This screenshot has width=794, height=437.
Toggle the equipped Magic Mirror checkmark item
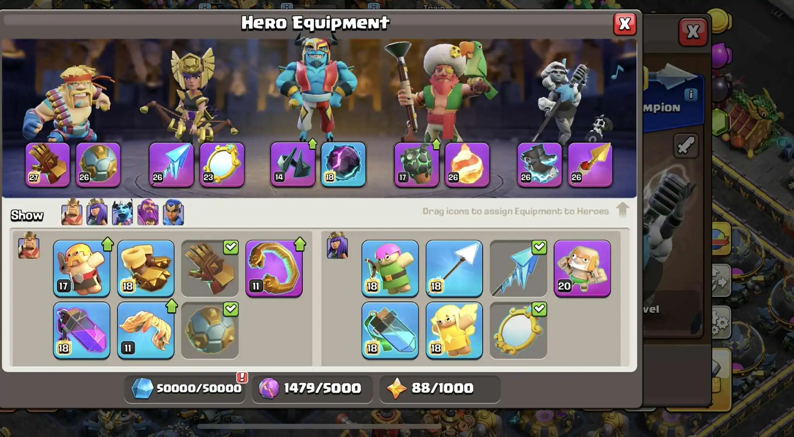tap(518, 330)
